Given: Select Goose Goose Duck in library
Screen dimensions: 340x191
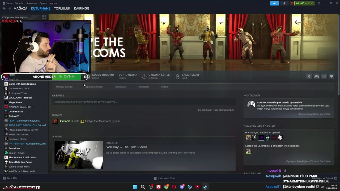Looking at the screenshot, I should 19,89.
